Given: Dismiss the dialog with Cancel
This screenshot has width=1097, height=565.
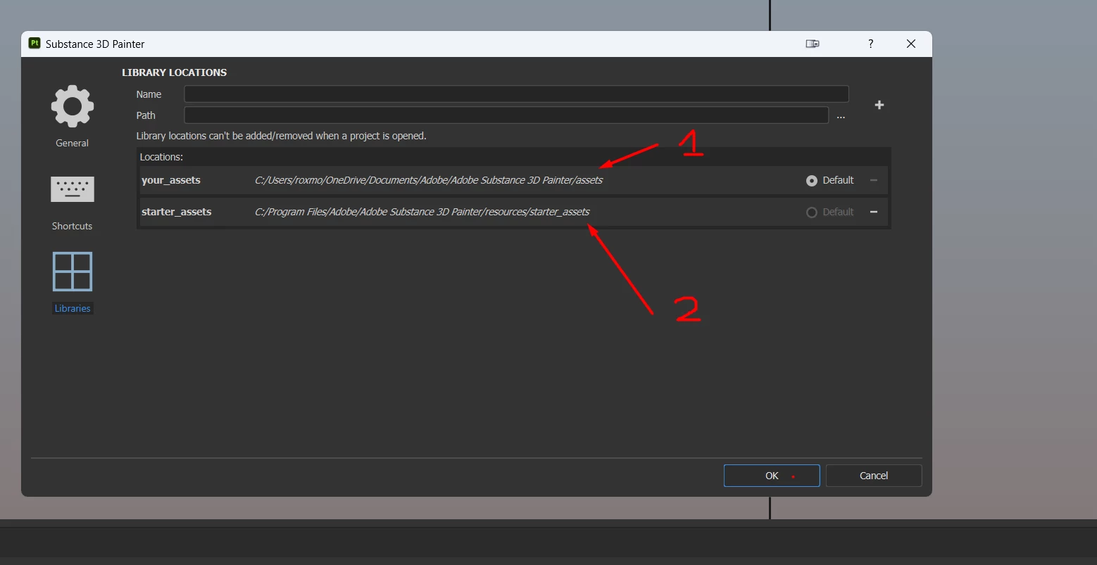Looking at the screenshot, I should tap(874, 476).
